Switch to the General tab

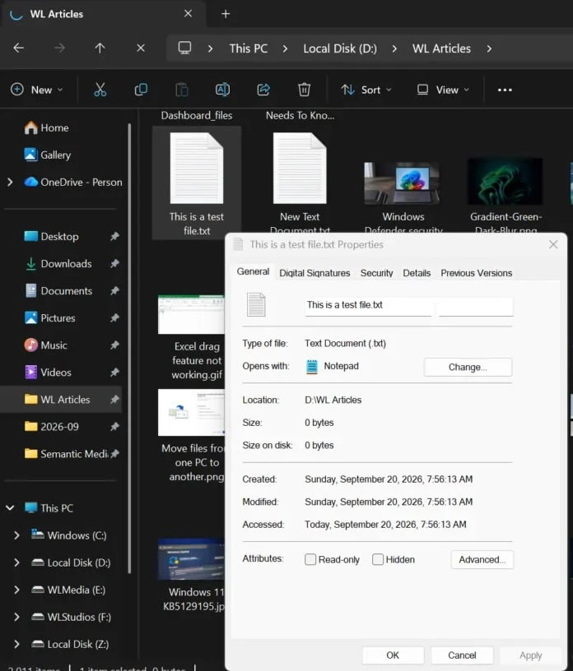coord(253,271)
